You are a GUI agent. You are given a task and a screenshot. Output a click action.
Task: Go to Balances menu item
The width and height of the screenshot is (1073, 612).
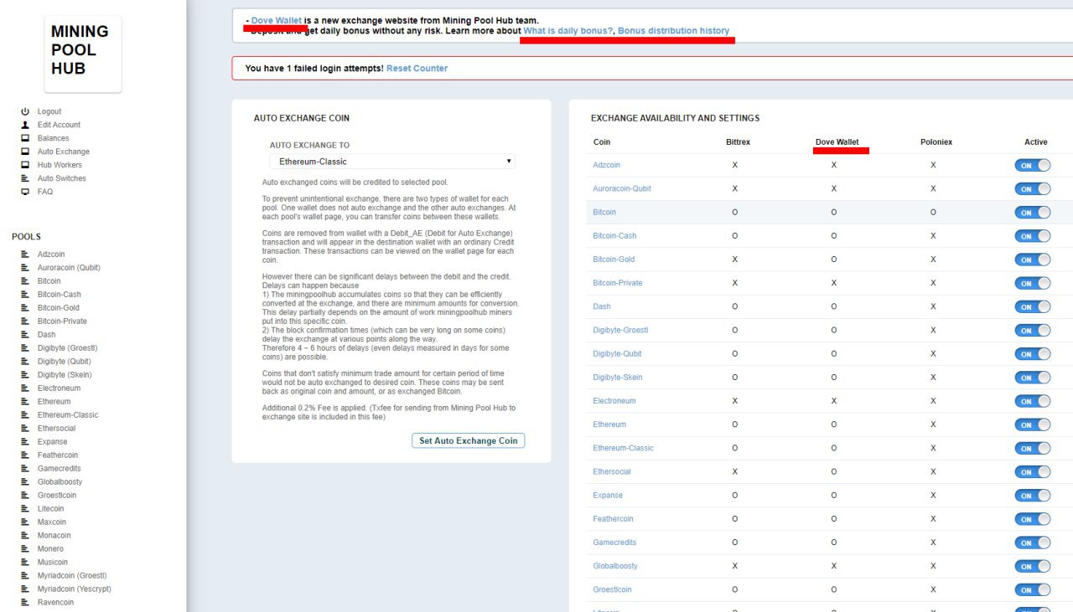[54, 138]
